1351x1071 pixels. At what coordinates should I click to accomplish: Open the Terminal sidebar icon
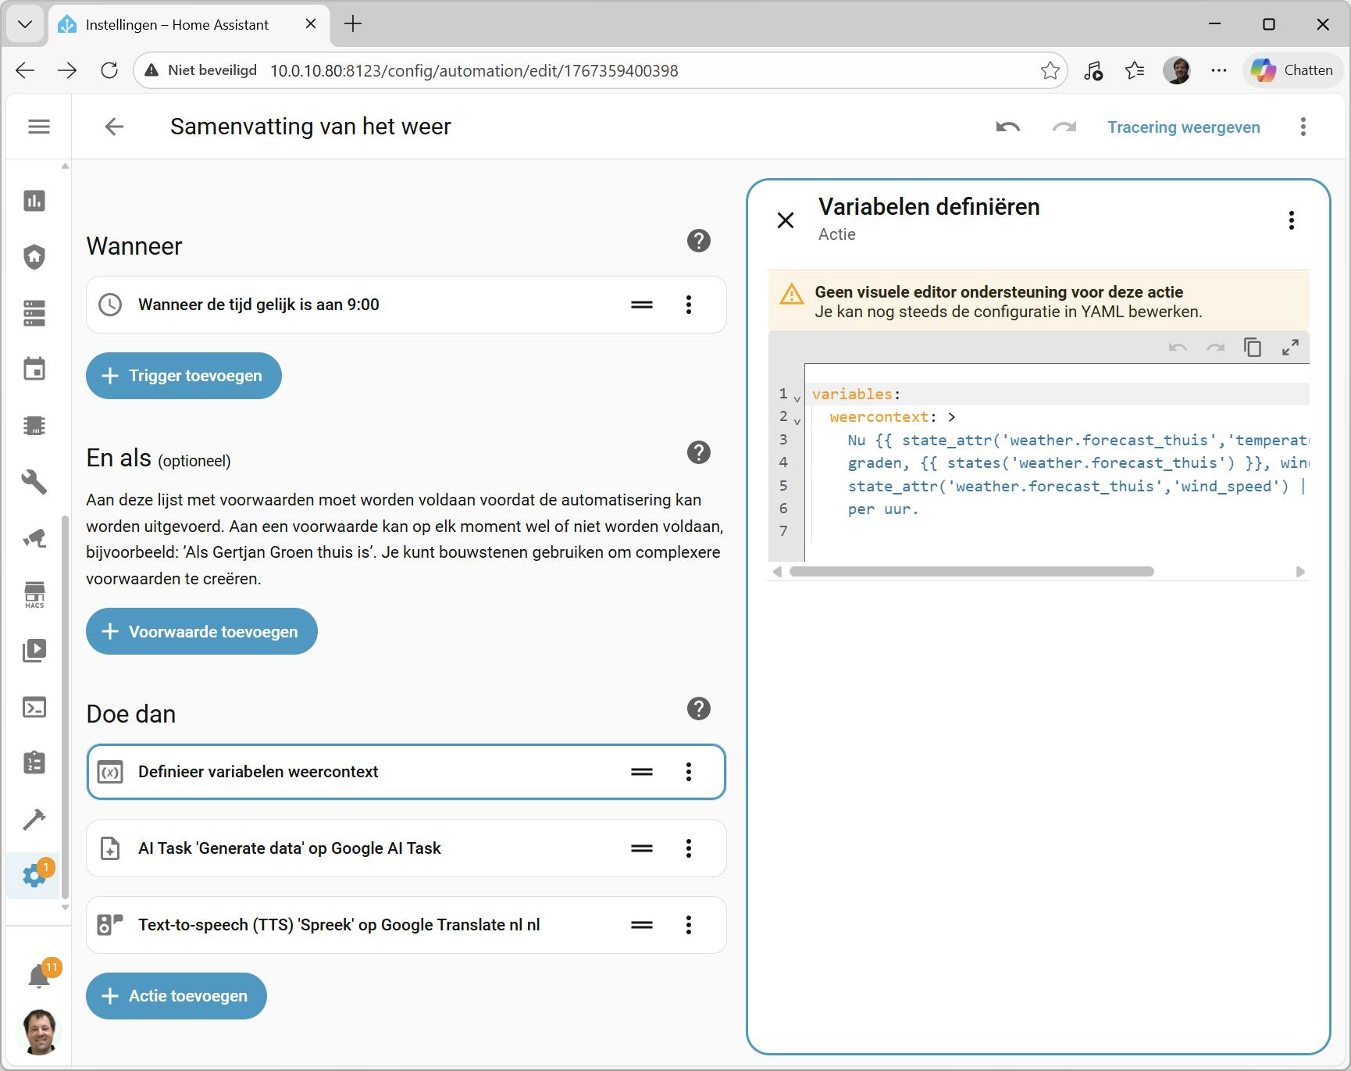34,707
